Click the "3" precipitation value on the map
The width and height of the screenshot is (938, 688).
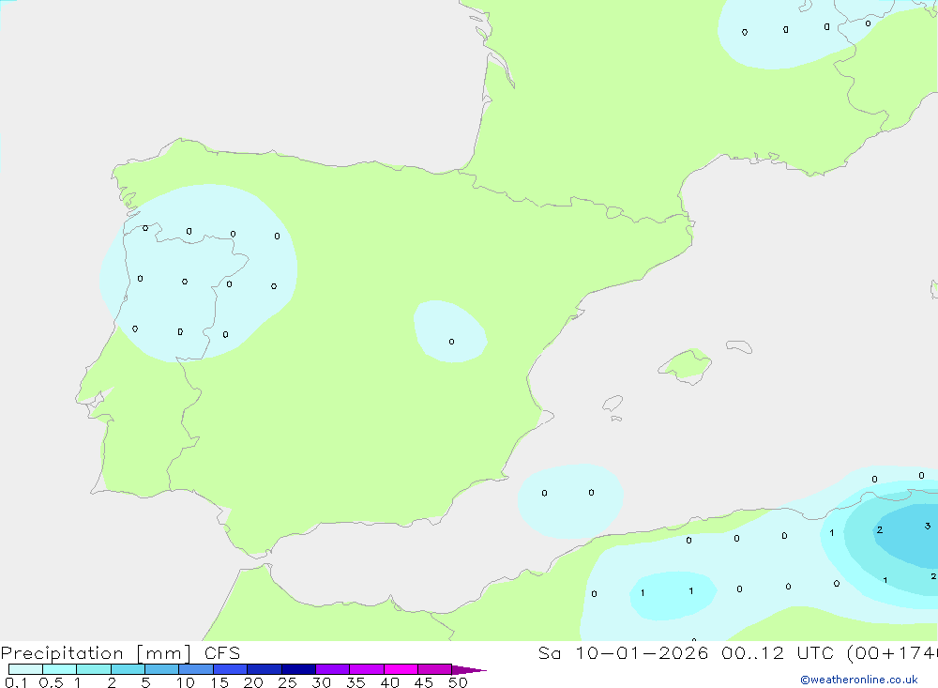click(928, 527)
